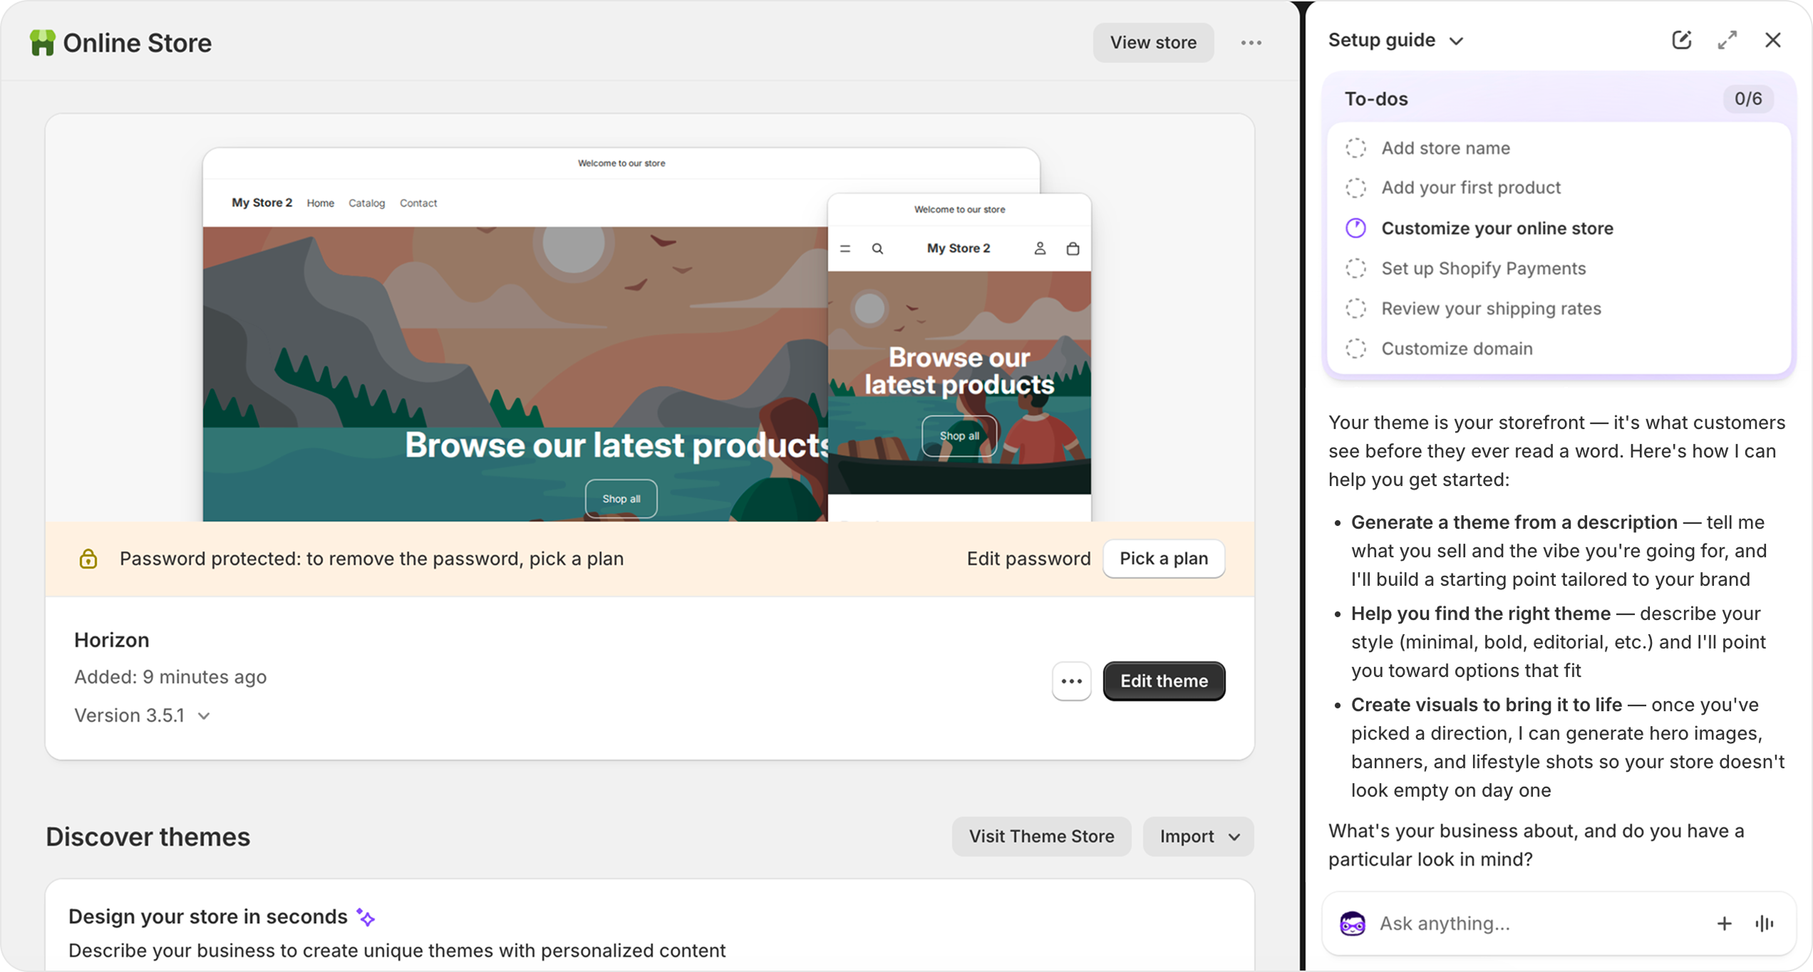Expand the Setup guide panel to full screen
1813x972 pixels.
click(x=1727, y=40)
